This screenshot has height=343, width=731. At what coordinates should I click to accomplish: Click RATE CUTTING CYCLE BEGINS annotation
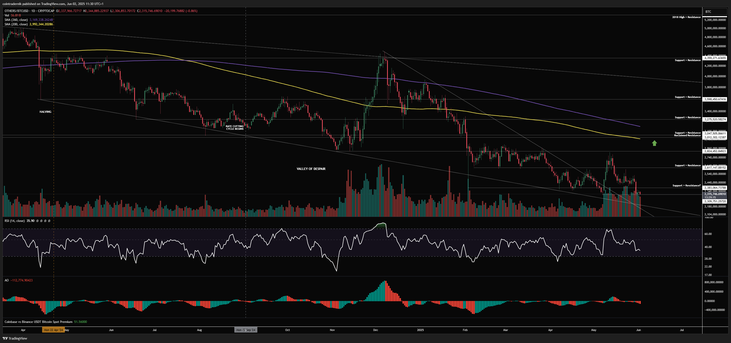tap(235, 127)
